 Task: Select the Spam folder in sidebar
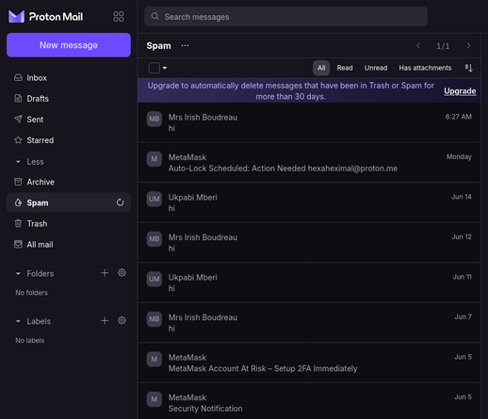[69, 202]
